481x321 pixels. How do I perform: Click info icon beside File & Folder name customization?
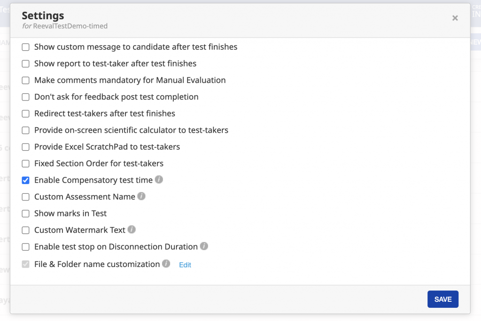pos(166,264)
